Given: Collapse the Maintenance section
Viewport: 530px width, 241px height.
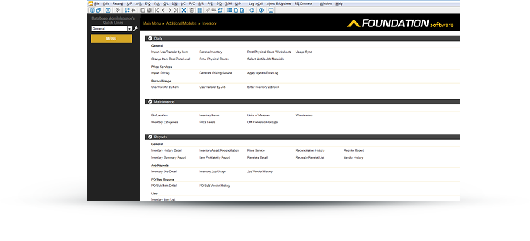Looking at the screenshot, I should (x=150, y=102).
